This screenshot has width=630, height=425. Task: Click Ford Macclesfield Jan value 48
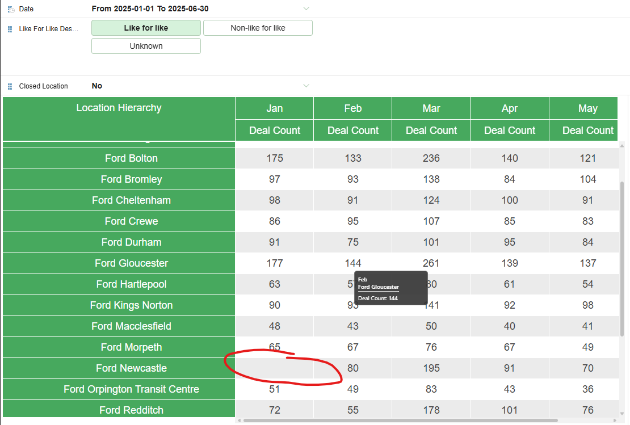coord(275,326)
